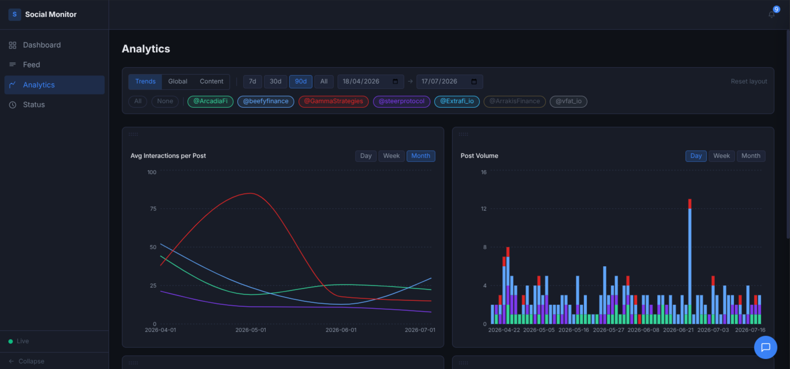
Task: Set Avg Interactions chart to Week
Action: tap(391, 156)
